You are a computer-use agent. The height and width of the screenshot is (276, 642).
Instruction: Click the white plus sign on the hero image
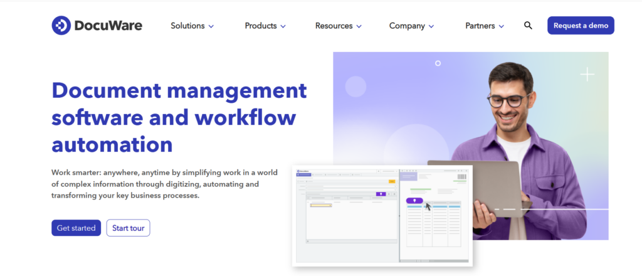[587, 75]
